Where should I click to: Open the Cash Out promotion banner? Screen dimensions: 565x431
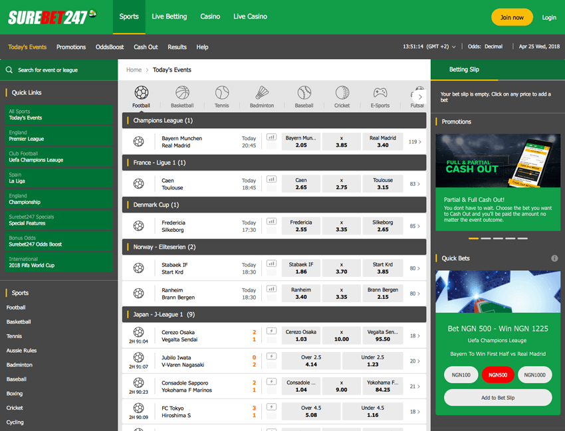point(498,161)
